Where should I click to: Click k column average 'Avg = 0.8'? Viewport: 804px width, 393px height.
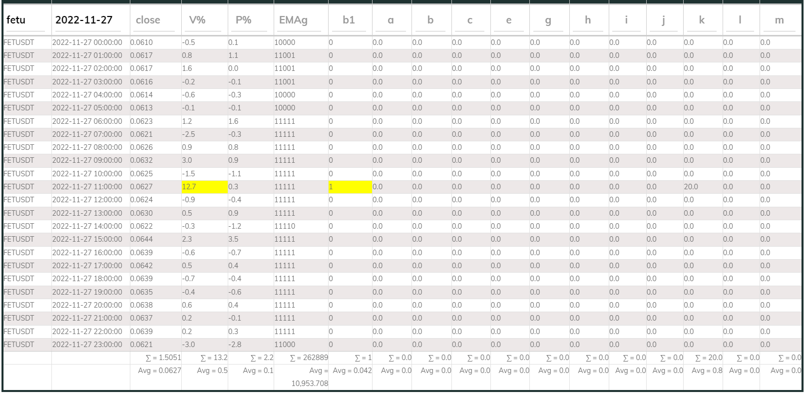(707, 371)
